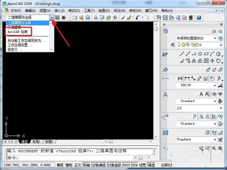This screenshot has height=170, width=227.
Task: Switch to the 布局2 layout tab
Action: 49,142
